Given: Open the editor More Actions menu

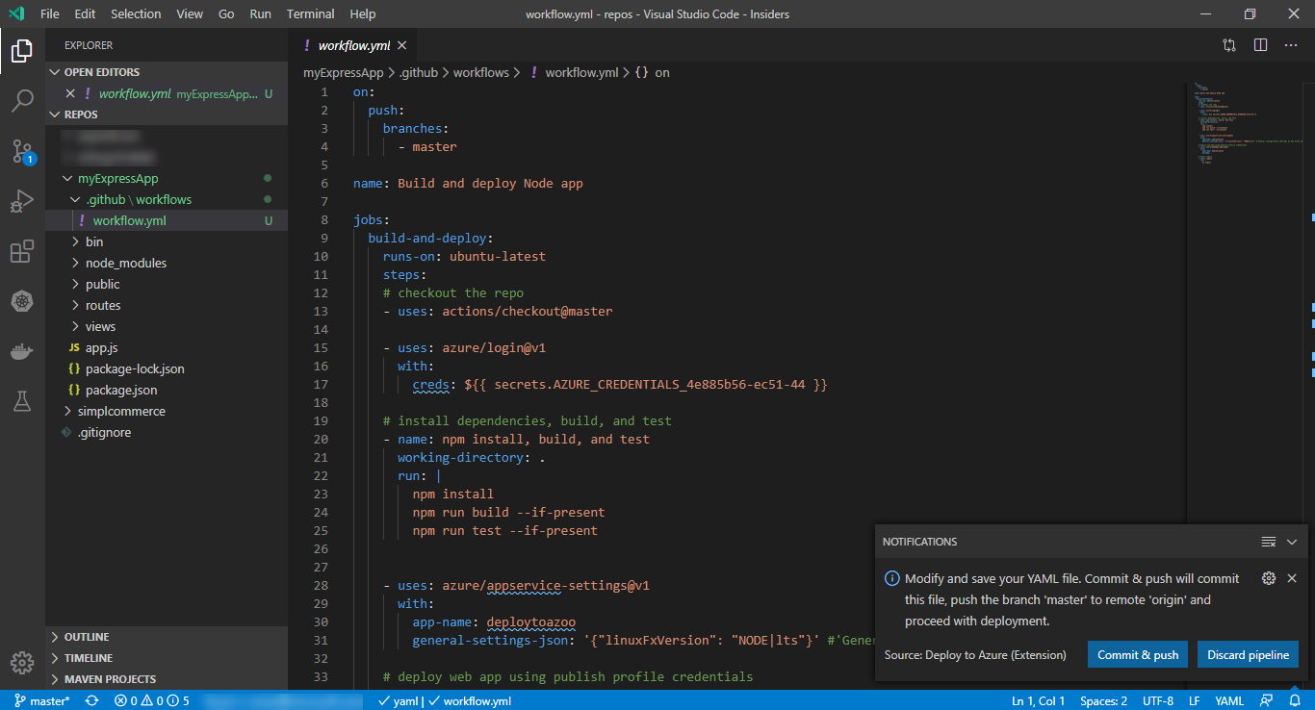Looking at the screenshot, I should pyautogui.click(x=1291, y=45).
